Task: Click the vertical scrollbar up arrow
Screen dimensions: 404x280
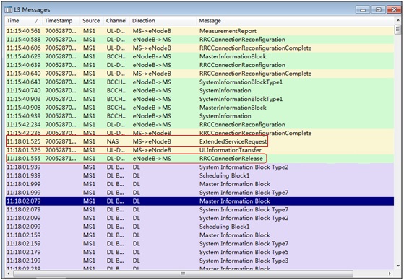Action: pyautogui.click(x=397, y=20)
